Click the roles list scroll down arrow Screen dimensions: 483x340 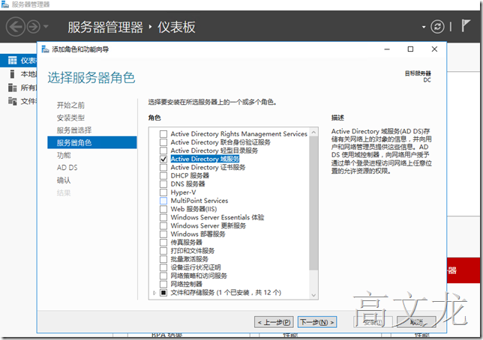coord(313,295)
